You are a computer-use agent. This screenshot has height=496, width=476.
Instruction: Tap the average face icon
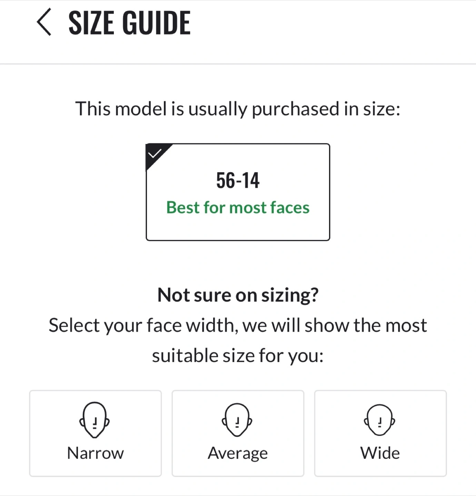(237, 420)
